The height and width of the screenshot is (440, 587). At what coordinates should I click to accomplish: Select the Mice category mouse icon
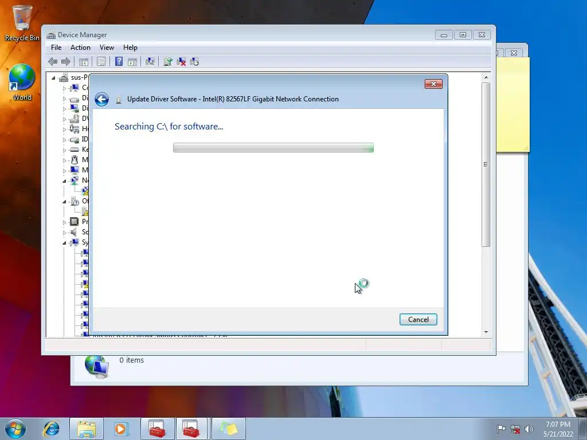click(74, 160)
